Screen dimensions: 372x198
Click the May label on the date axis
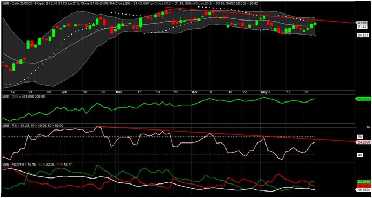click(264, 92)
